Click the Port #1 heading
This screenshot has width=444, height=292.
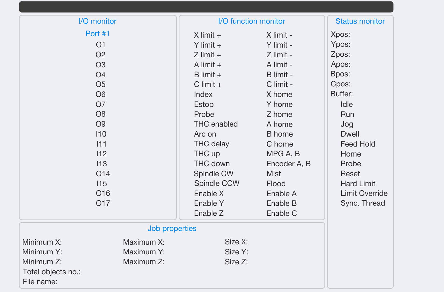pos(98,34)
